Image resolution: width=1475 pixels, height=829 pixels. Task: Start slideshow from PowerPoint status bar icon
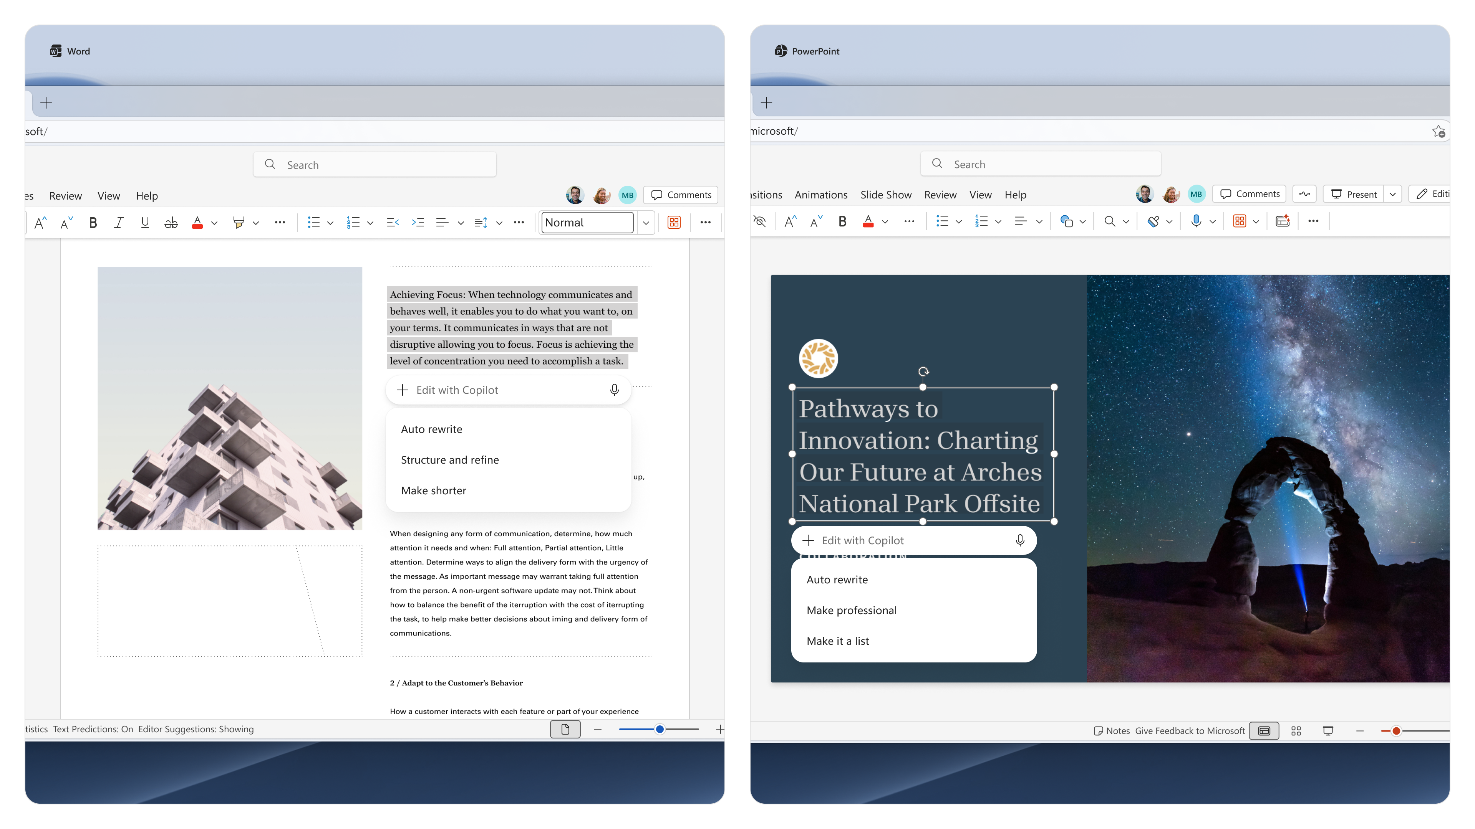[x=1328, y=731]
